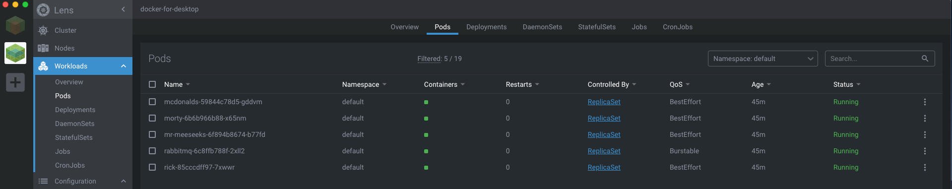The height and width of the screenshot is (189, 952).
Task: Open DaemonSets in the Workloads sidebar
Action: [x=74, y=124]
